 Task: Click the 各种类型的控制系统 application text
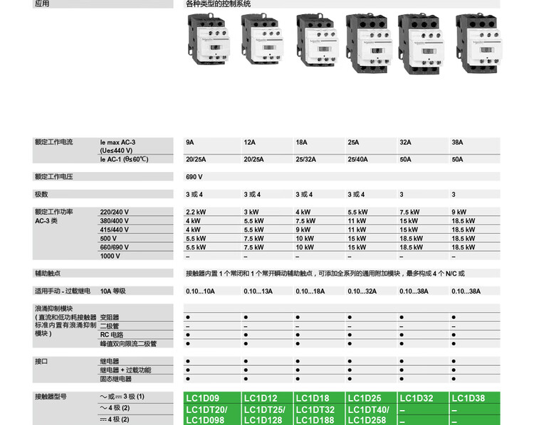pos(218,4)
